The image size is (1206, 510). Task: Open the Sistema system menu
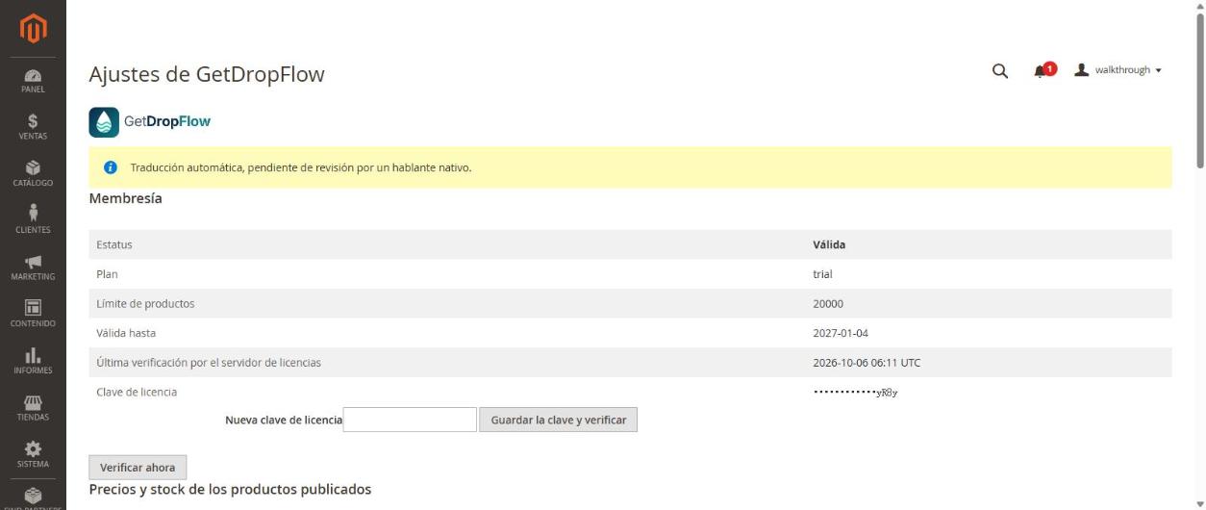coord(33,455)
